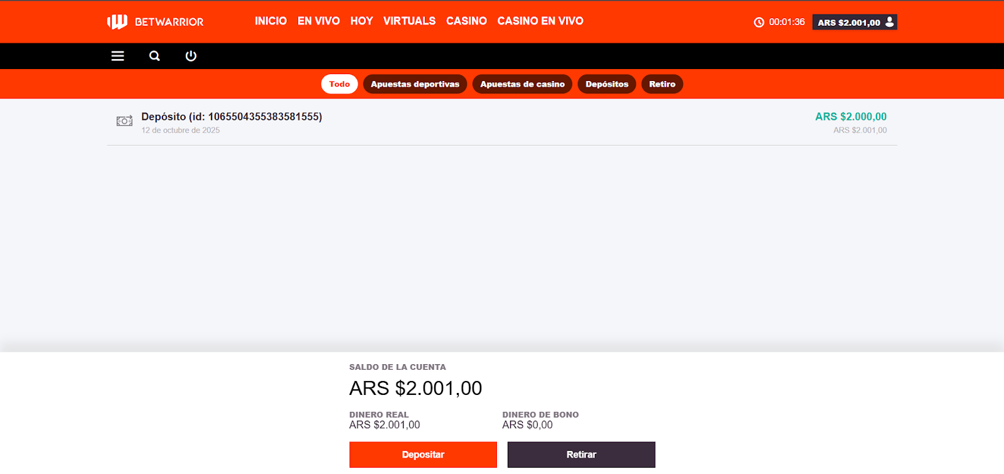
Task: Log out using the power icon
Action: point(191,56)
